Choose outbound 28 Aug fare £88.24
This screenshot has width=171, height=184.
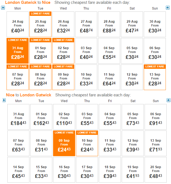coord(109,24)
